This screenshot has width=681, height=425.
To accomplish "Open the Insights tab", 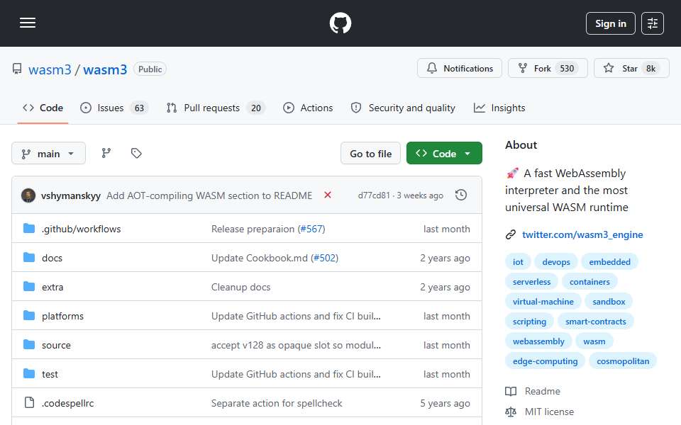I will pos(499,108).
